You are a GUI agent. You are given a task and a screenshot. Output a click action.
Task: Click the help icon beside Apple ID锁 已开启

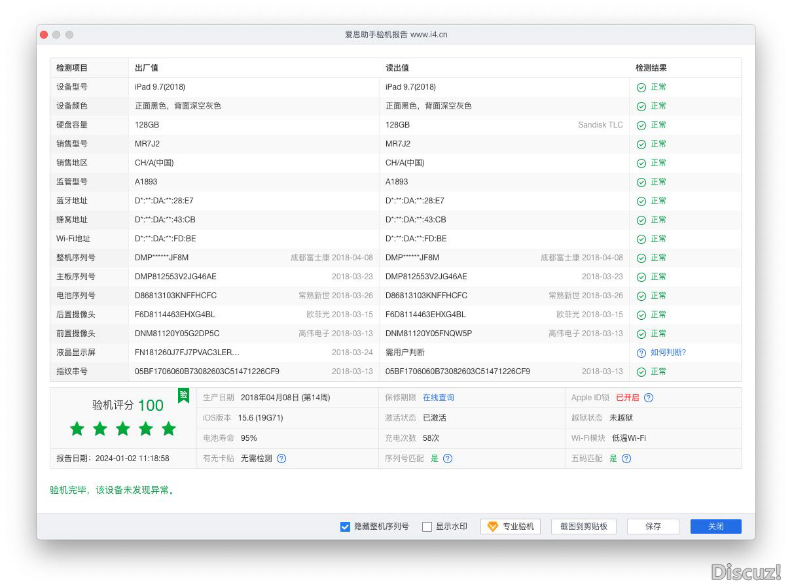pyautogui.click(x=649, y=398)
